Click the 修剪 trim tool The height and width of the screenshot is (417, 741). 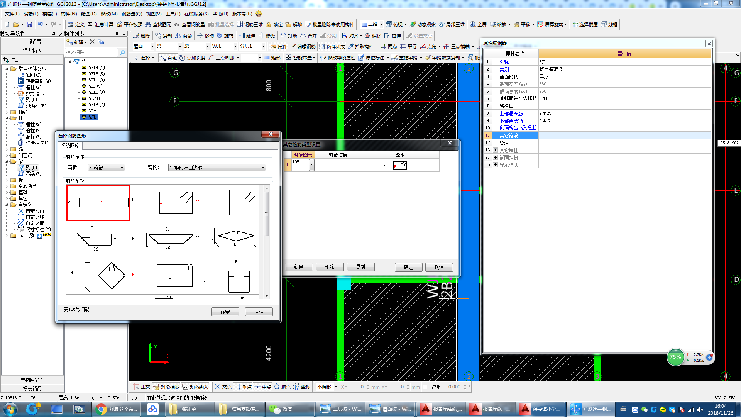coord(267,36)
